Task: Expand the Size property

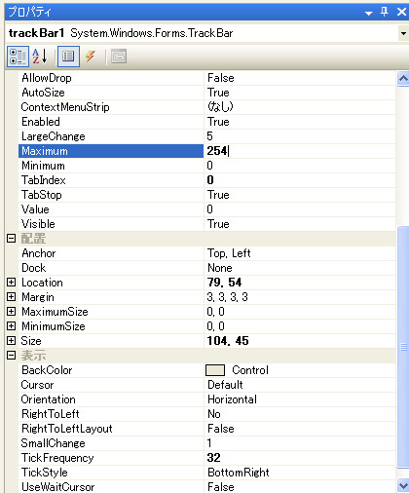Action: coord(11,340)
